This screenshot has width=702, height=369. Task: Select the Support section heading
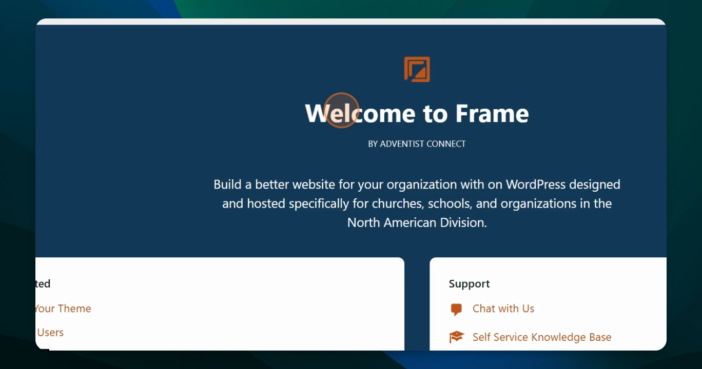click(469, 284)
